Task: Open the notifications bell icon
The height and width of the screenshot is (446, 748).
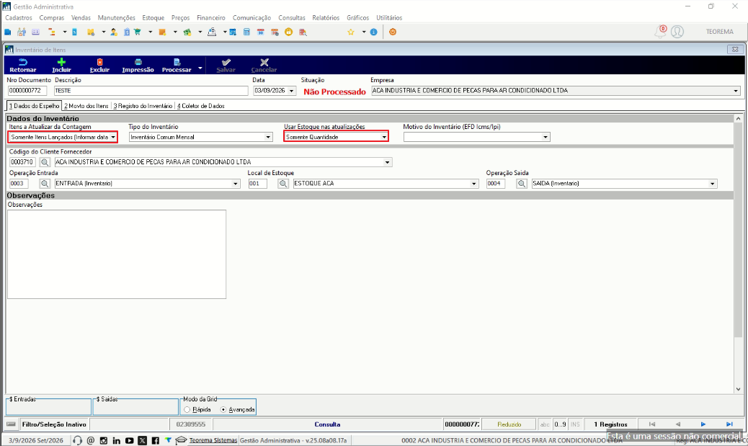Action: tap(661, 32)
